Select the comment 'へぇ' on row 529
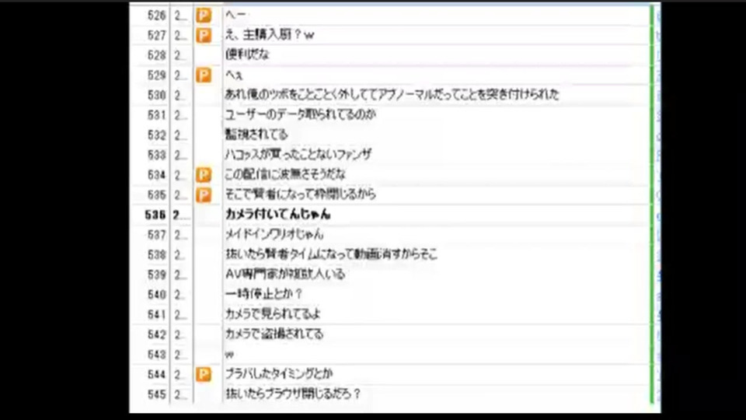 (x=234, y=75)
